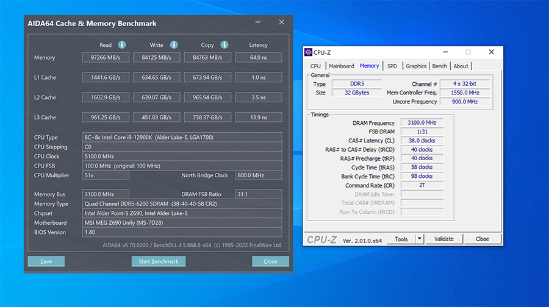549x307 pixels.
Task: Select the SPD tab
Action: [392, 66]
